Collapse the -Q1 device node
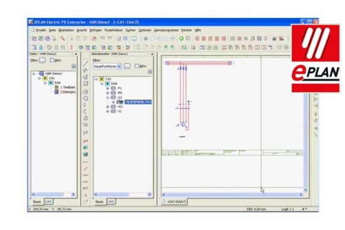The image size is (345, 230). pyautogui.click(x=108, y=97)
